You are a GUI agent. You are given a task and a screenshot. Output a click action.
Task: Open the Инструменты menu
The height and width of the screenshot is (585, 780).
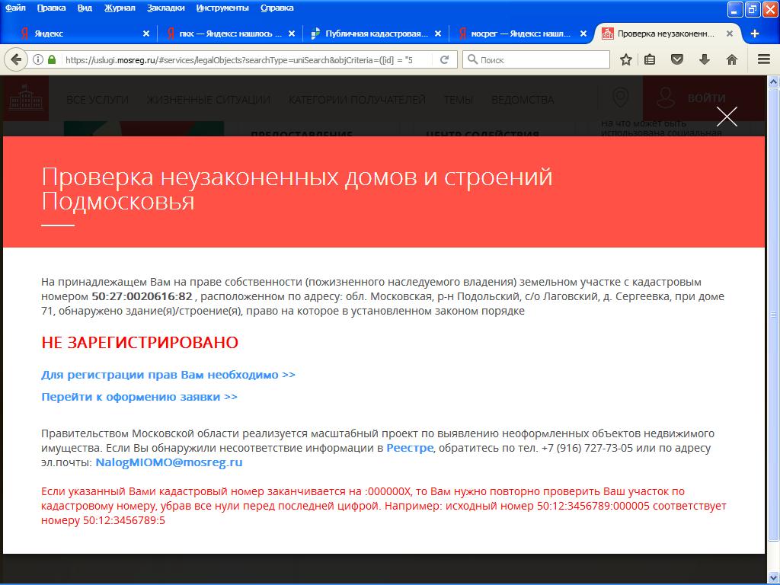coord(222,8)
